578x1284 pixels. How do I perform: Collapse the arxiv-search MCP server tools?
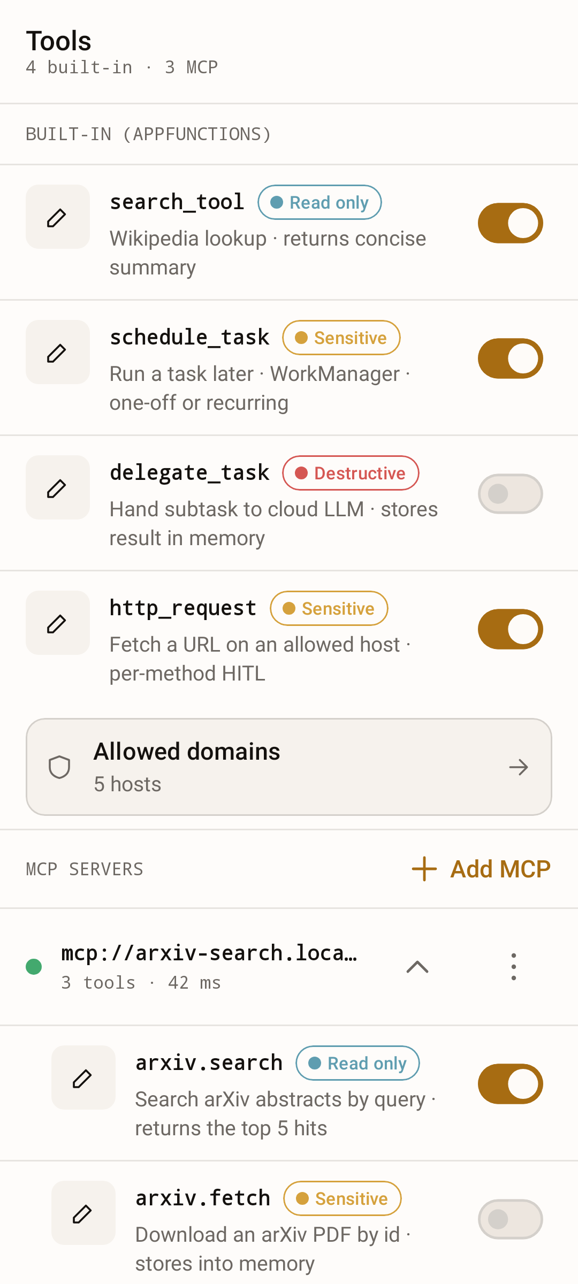point(417,967)
